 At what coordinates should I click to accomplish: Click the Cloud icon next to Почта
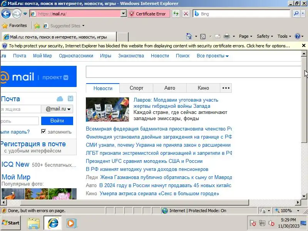click(x=60, y=99)
